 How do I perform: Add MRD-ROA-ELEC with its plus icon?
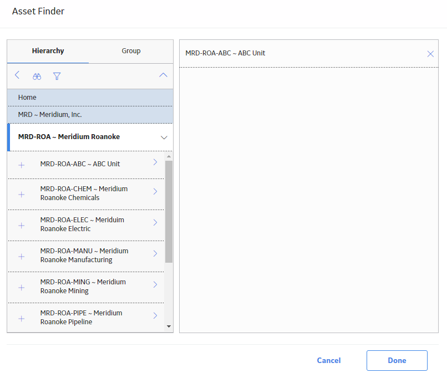(22, 226)
